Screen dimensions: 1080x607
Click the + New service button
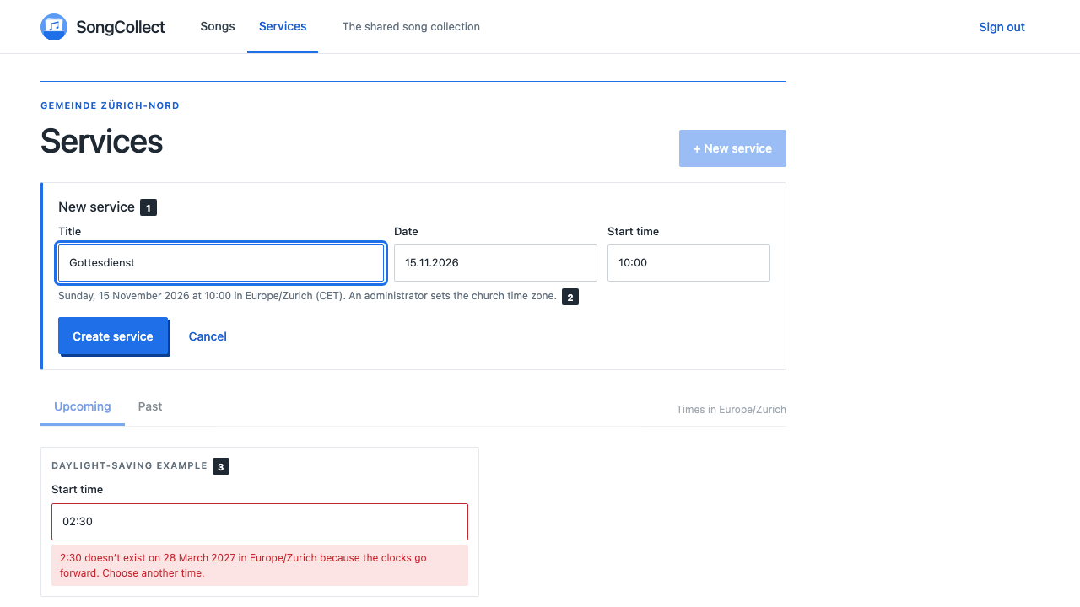[732, 148]
